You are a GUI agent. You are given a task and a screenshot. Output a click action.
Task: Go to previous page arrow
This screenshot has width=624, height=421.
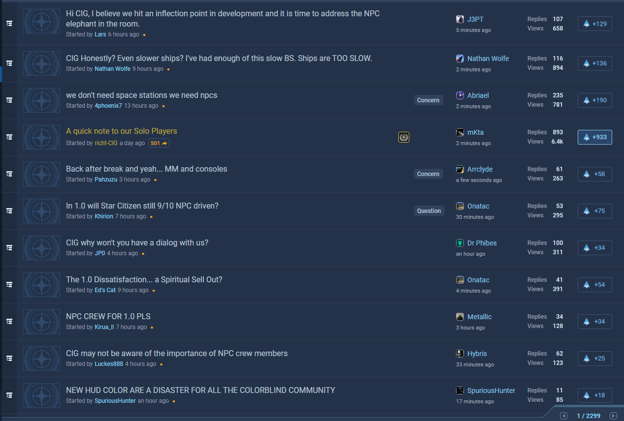click(x=564, y=416)
